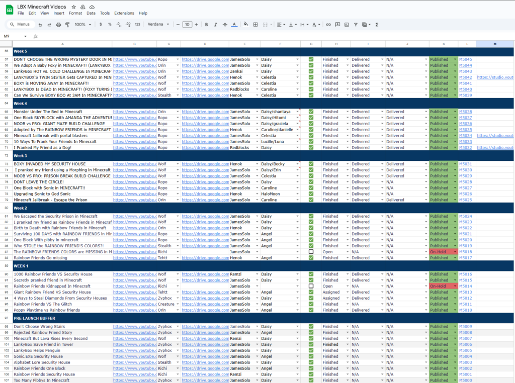Pick the text color underlined A
This screenshot has height=383, width=515.
click(234, 24)
